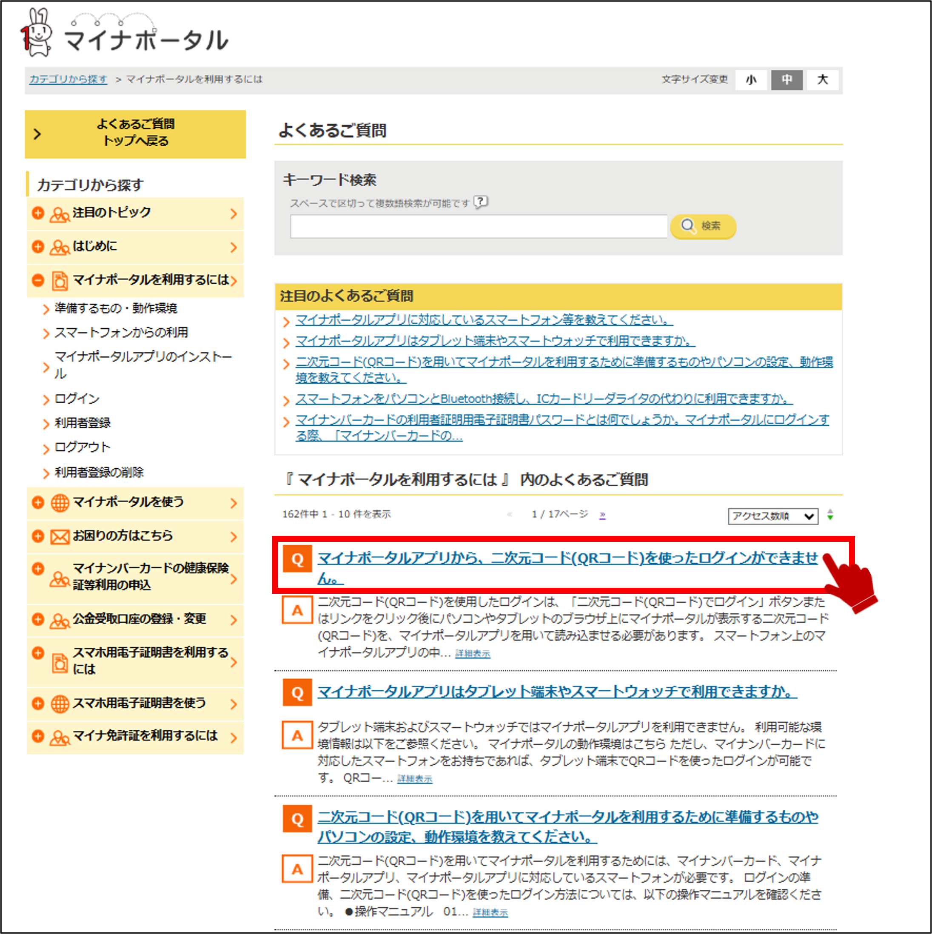Click the Q icon beside the QRコードログイン question
The width and height of the screenshot is (932, 934).
tap(297, 559)
